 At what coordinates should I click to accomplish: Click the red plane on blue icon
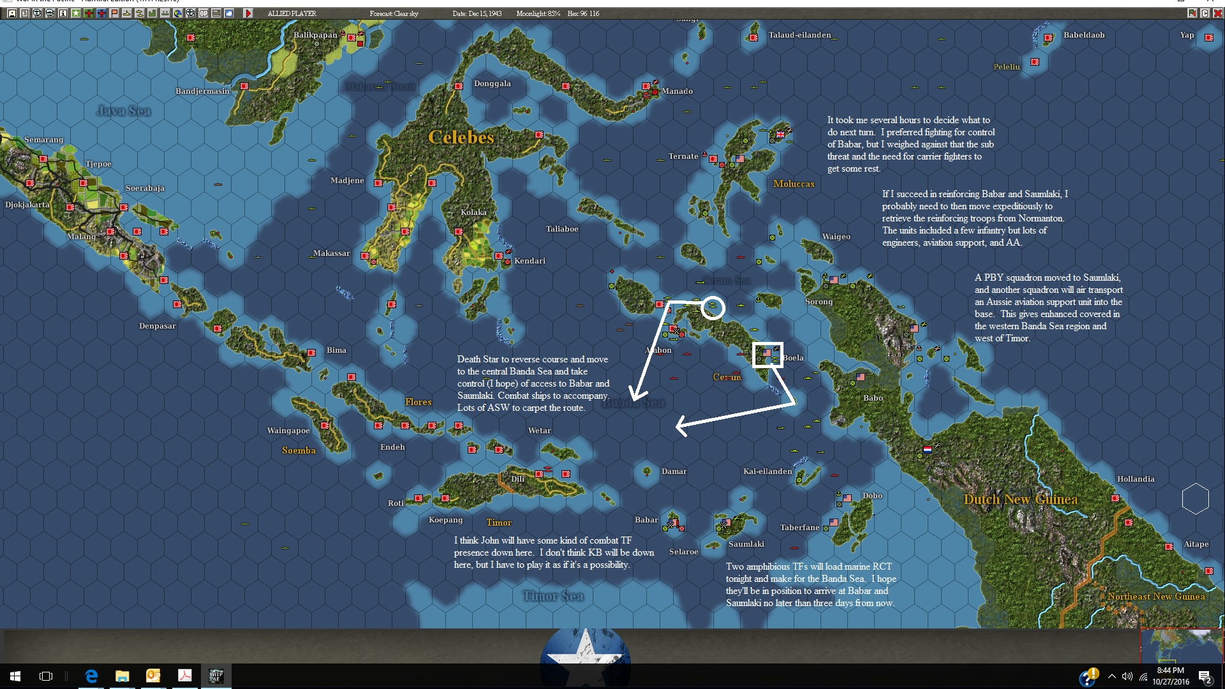click(101, 13)
